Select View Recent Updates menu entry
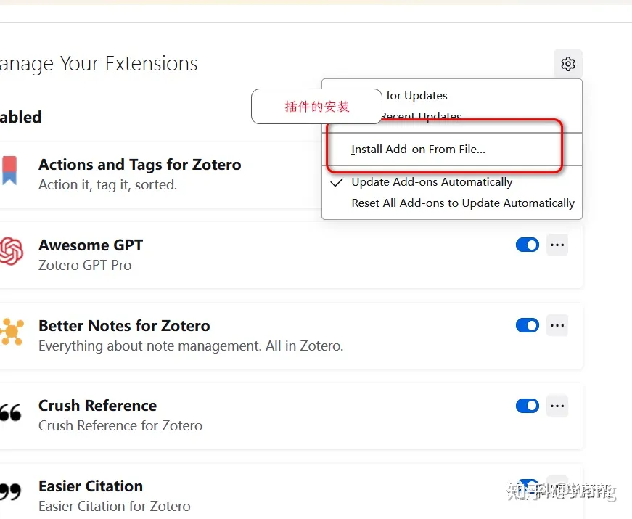 pyautogui.click(x=421, y=116)
